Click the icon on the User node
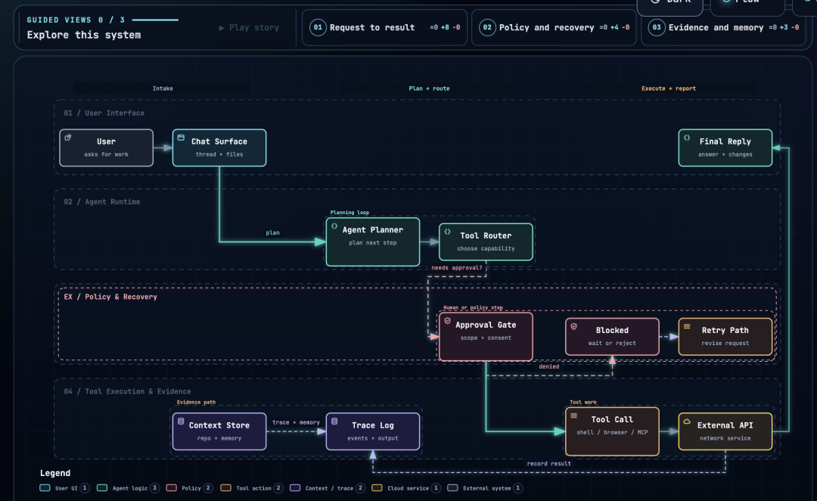The image size is (817, 501). click(68, 138)
